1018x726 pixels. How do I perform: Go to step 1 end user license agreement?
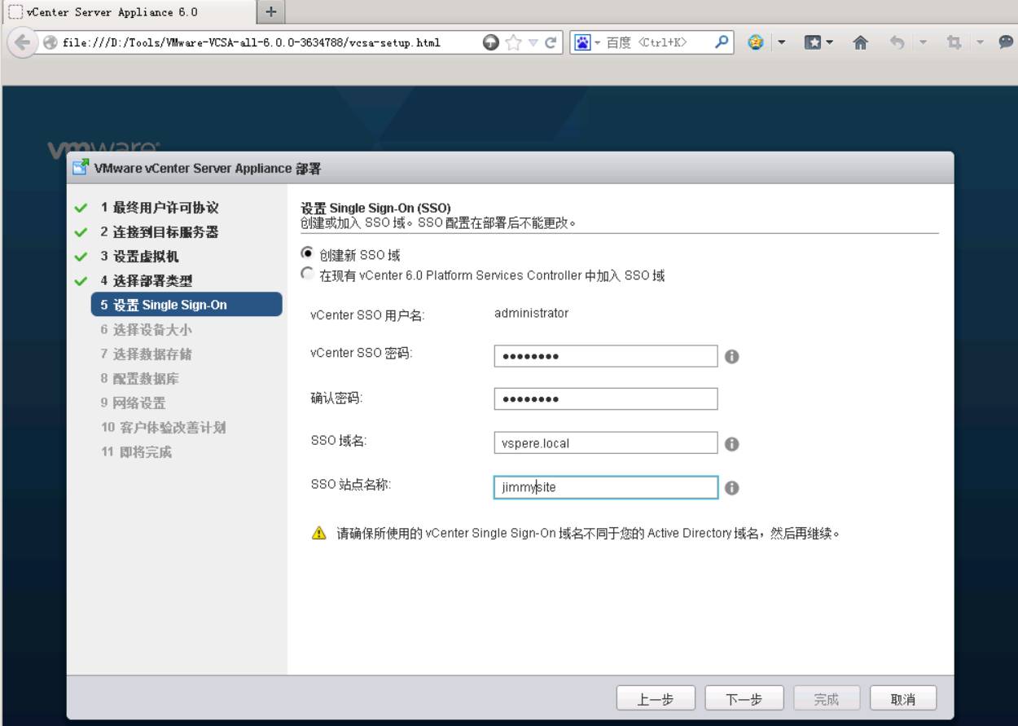[160, 208]
